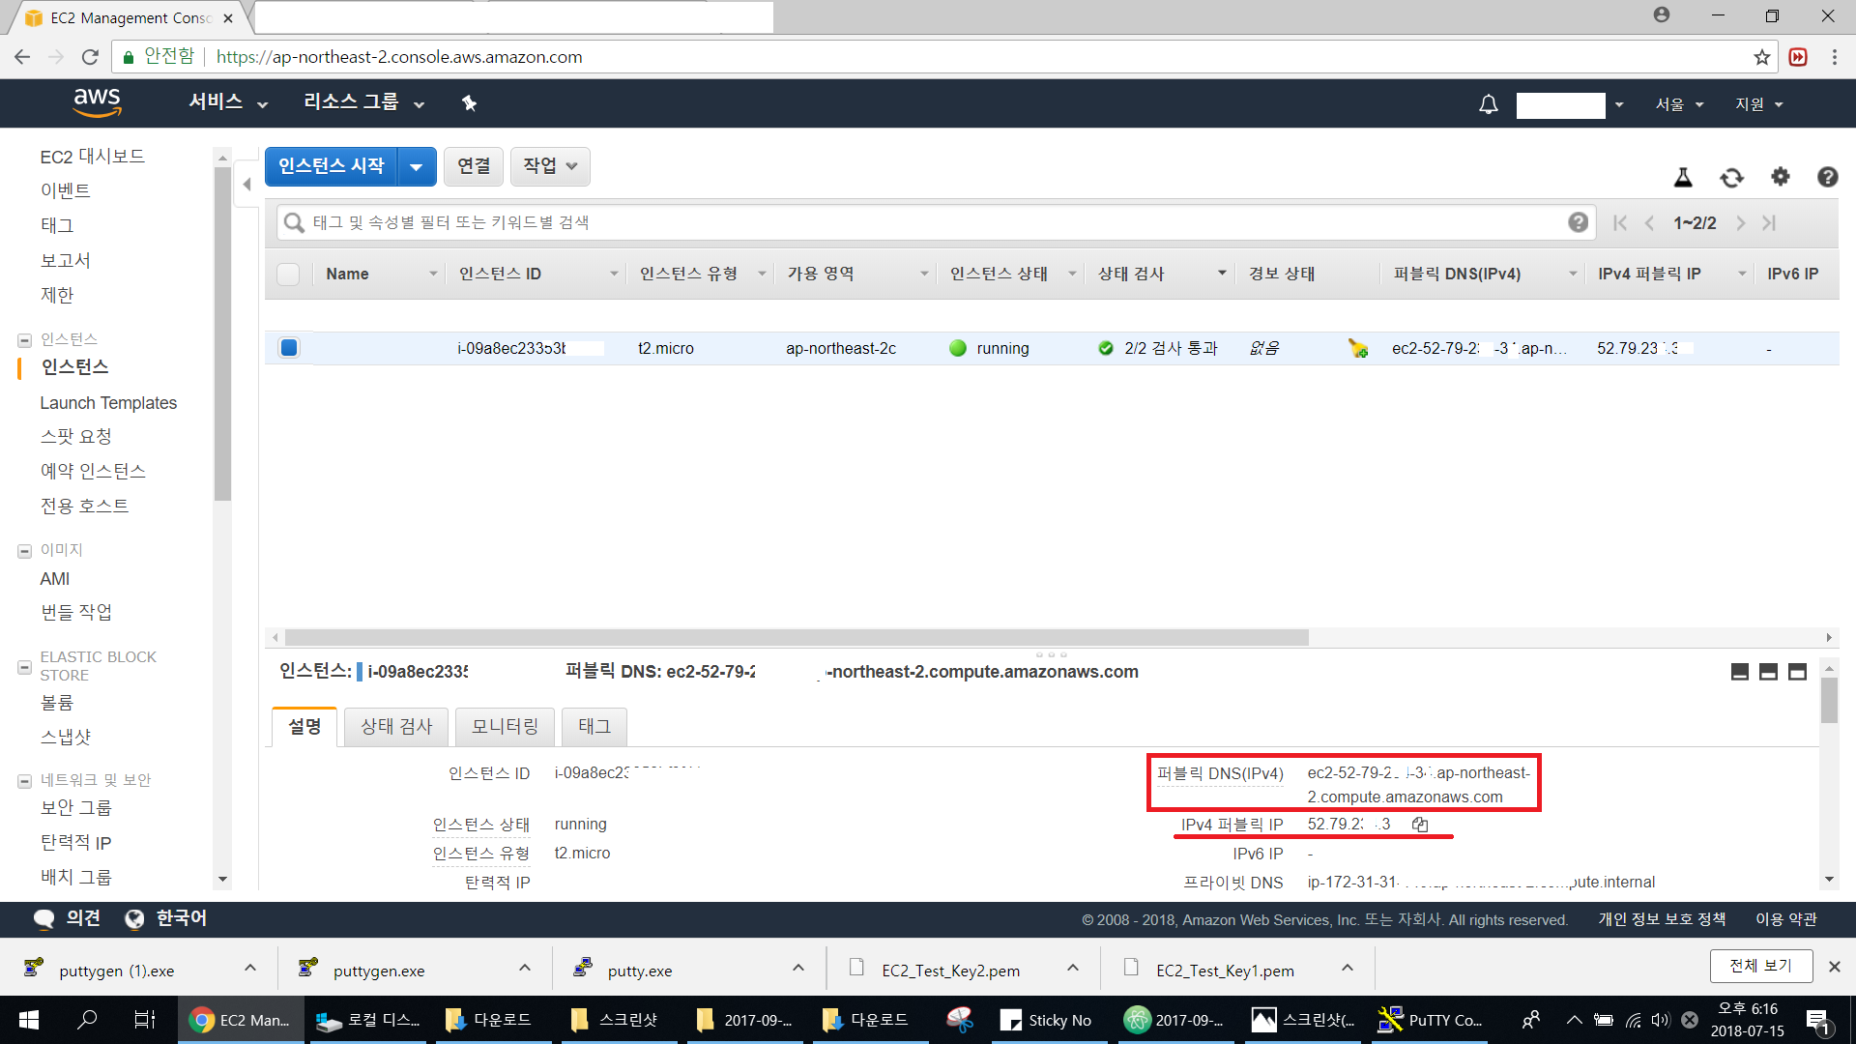
Task: Open the 지원 support dropdown
Action: pyautogui.click(x=1758, y=104)
